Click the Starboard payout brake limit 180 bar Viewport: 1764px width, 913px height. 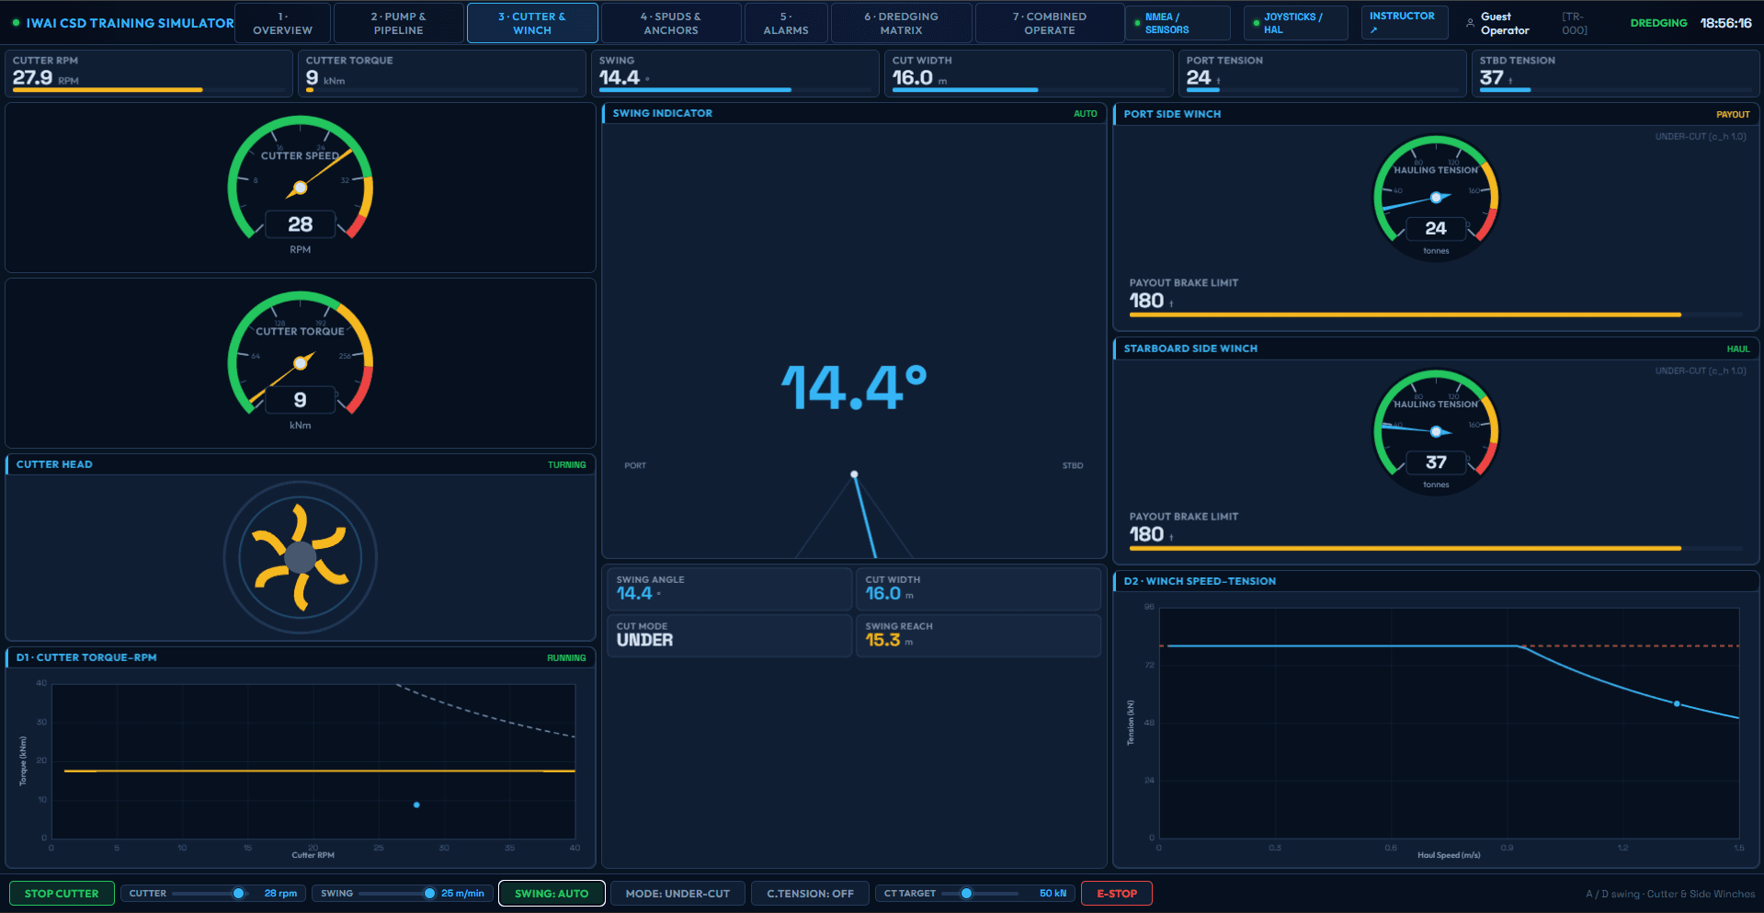[x=1436, y=548]
